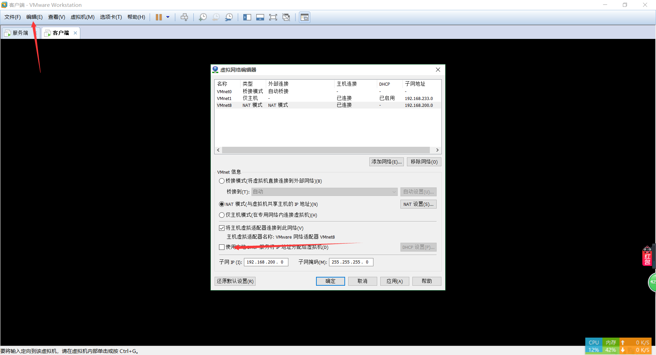Click the left arrow of horizontal scrollbar

tap(218, 150)
